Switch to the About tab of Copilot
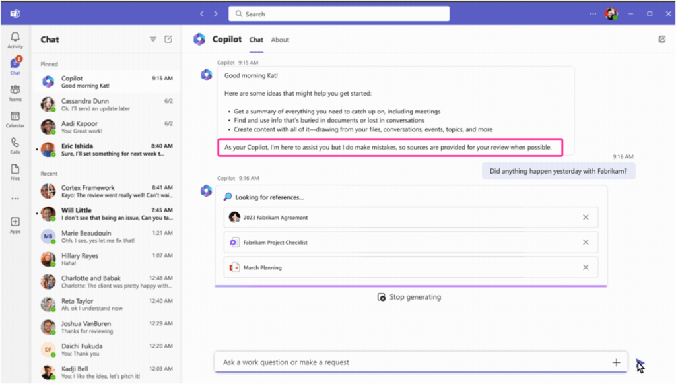 pyautogui.click(x=280, y=40)
